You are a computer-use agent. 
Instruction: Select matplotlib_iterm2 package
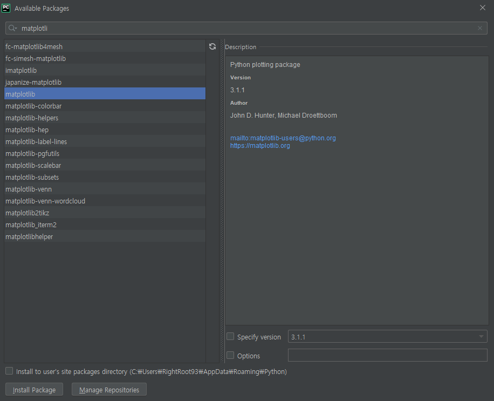point(105,225)
